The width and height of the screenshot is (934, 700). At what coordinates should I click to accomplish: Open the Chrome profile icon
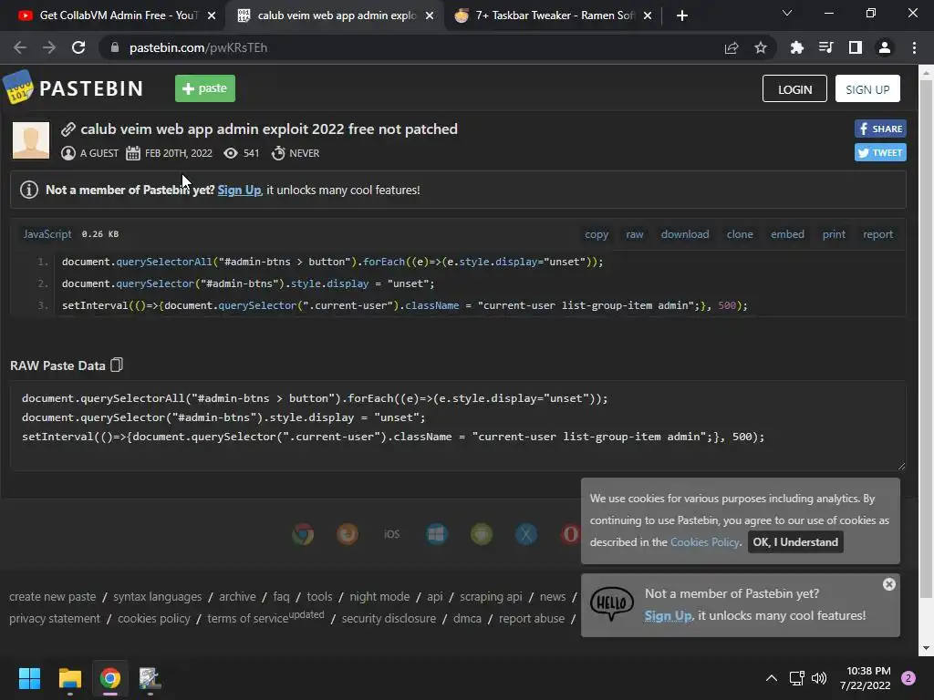885,47
